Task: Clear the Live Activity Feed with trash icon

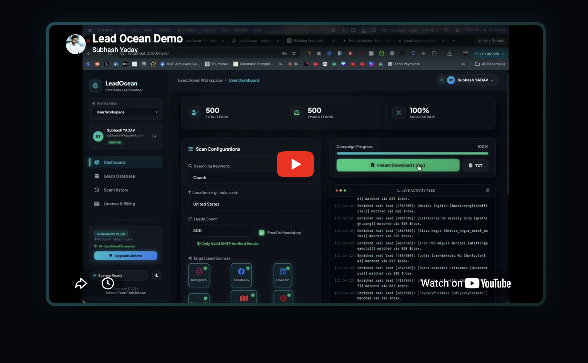Action: pyautogui.click(x=488, y=190)
